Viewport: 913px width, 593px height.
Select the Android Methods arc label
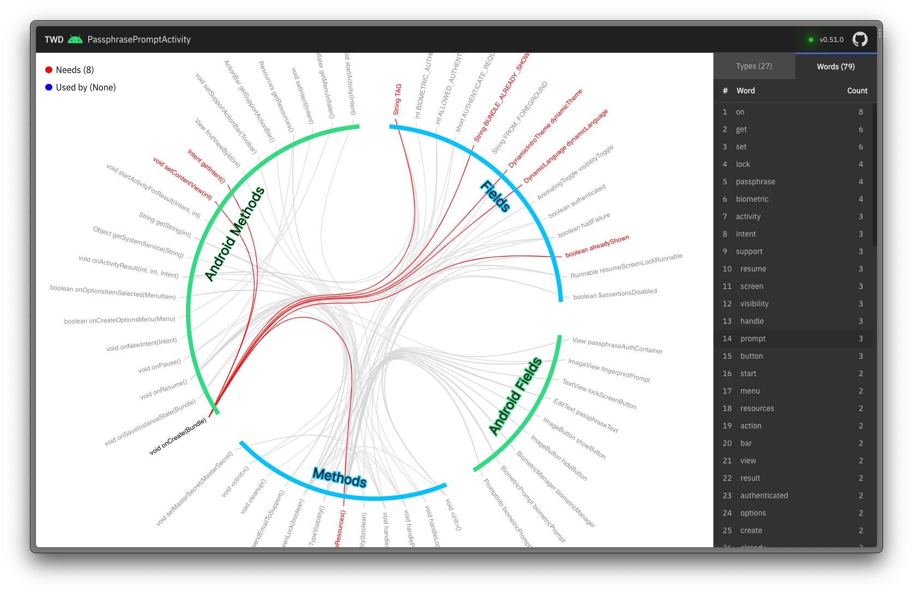[x=236, y=233]
